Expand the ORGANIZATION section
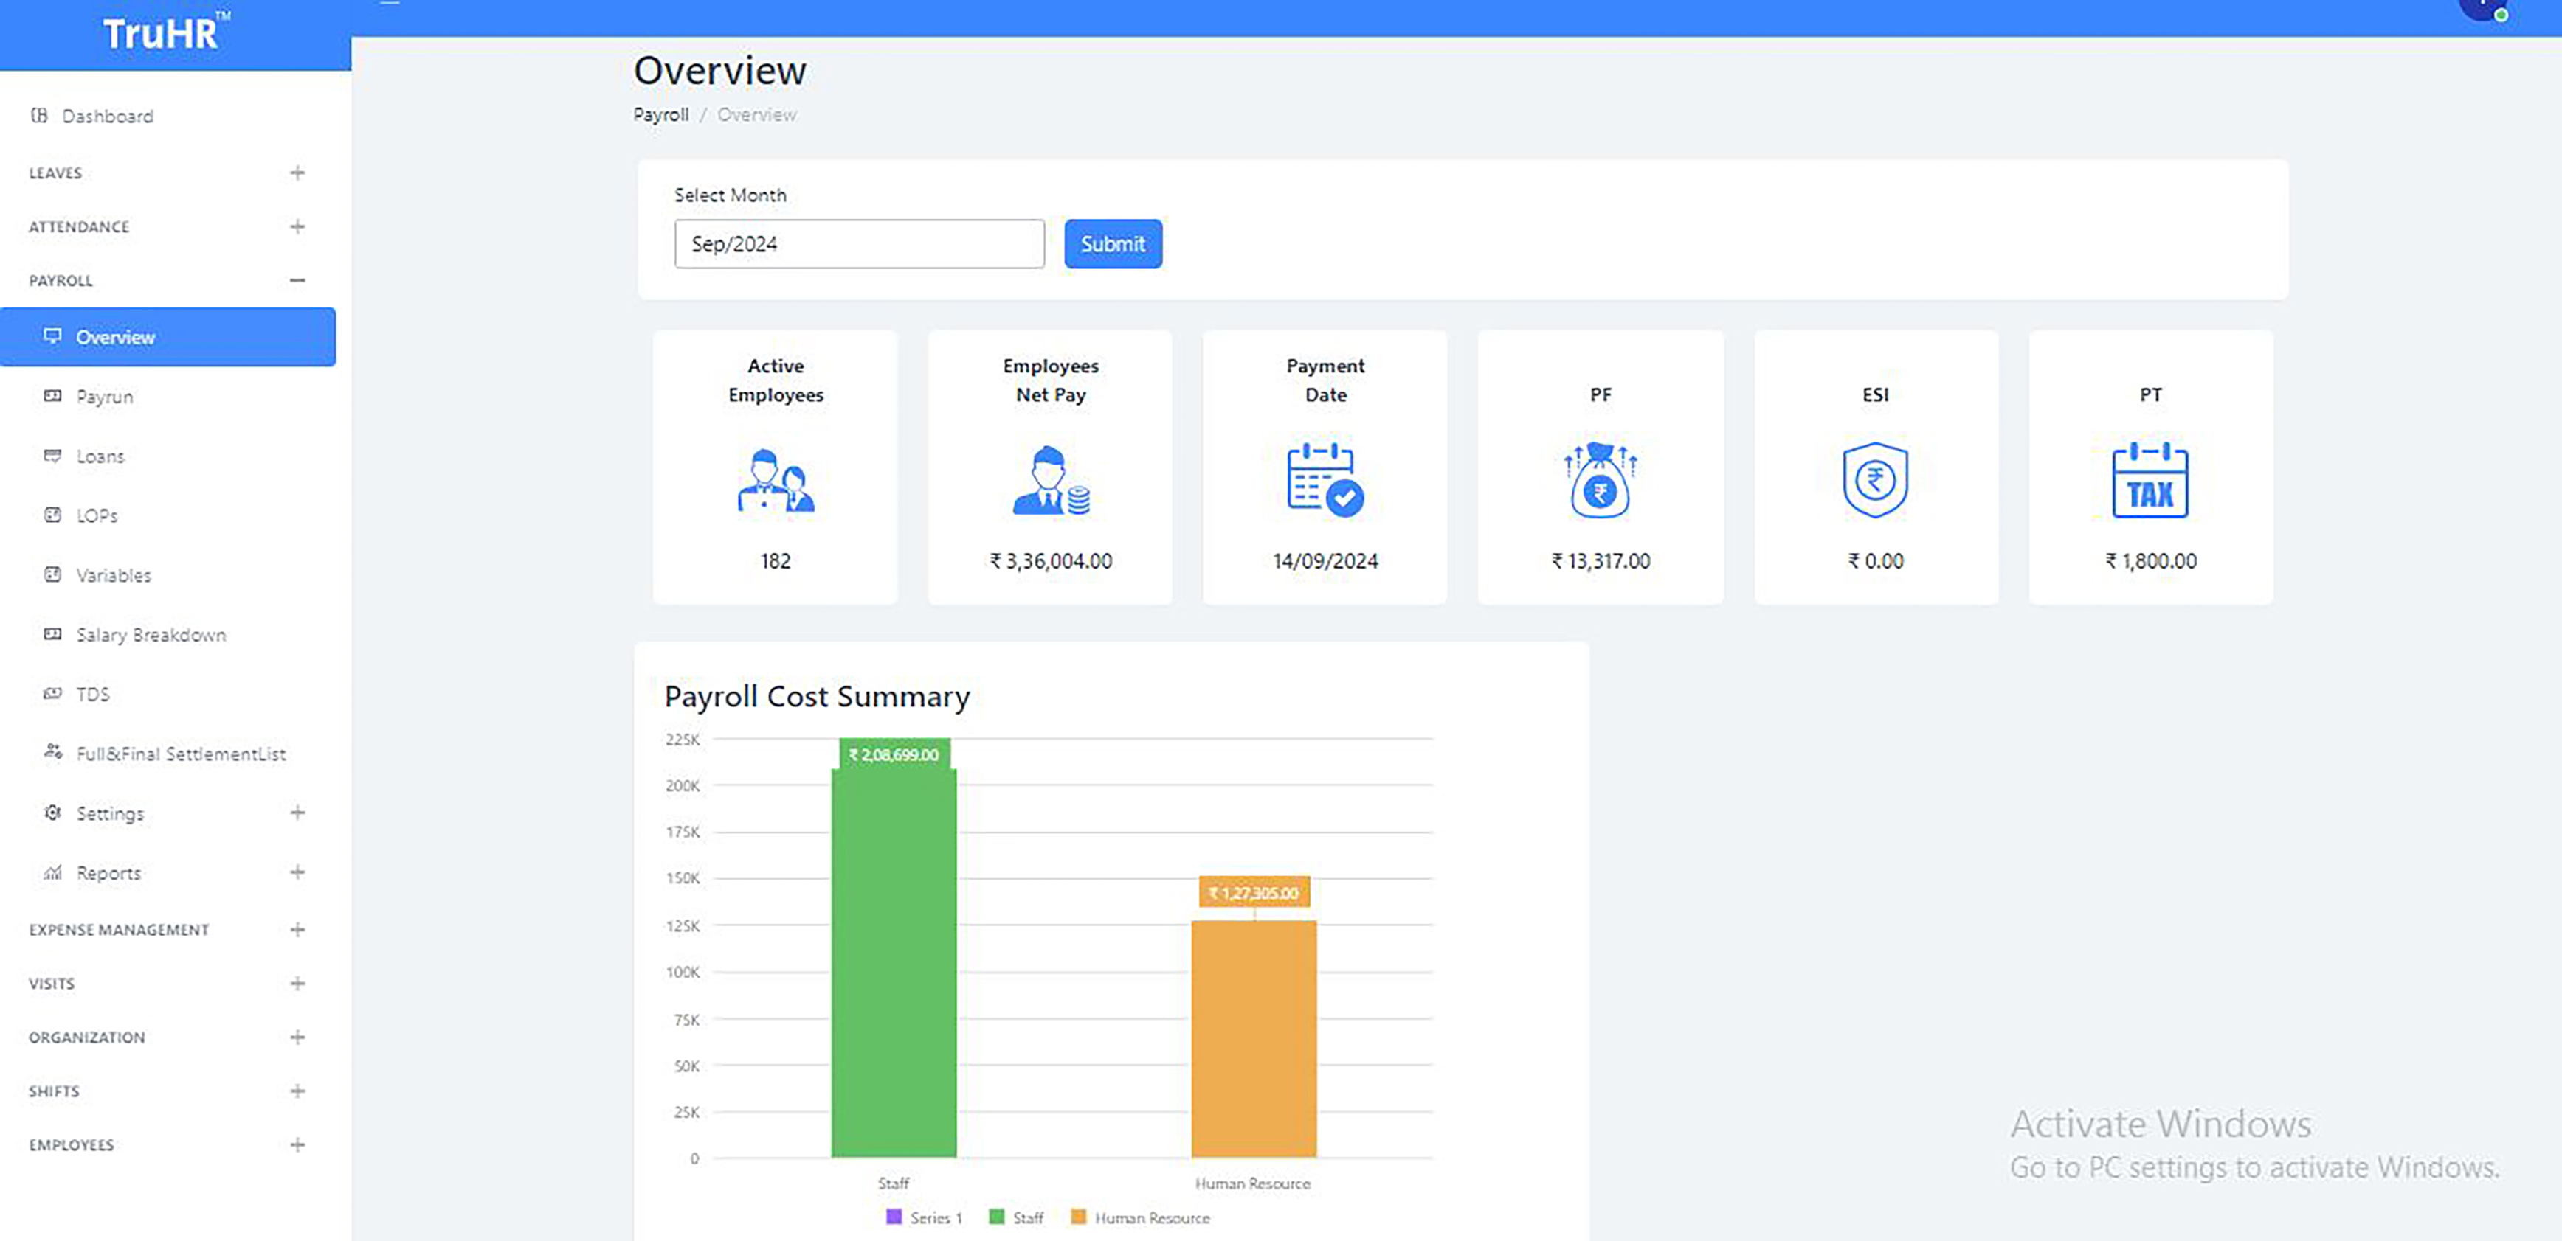 point(297,1037)
